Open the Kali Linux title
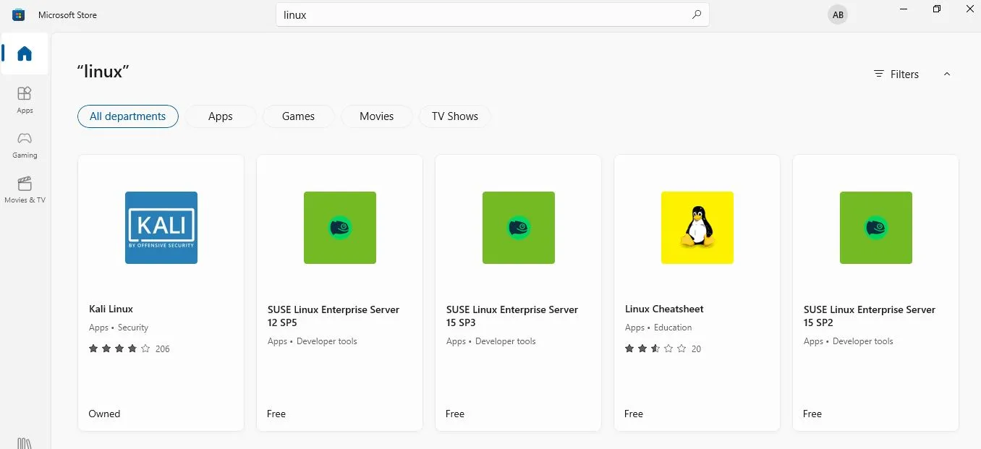981x449 pixels. [x=111, y=309]
